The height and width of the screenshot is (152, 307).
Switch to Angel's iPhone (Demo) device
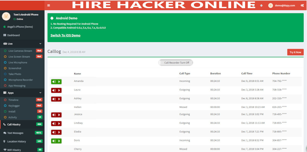20,27
